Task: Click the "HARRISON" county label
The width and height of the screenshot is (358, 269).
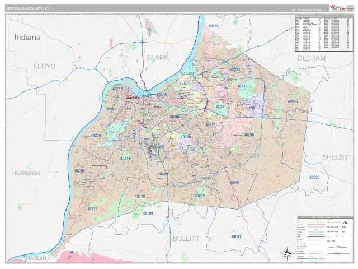Action: pyautogui.click(x=26, y=173)
